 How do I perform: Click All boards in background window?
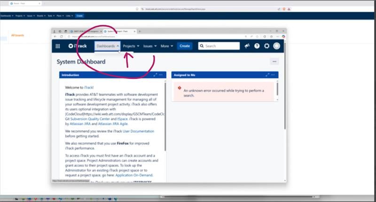coord(18,35)
